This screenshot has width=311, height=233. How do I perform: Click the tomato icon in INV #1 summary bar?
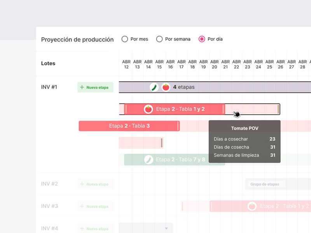[x=166, y=87]
